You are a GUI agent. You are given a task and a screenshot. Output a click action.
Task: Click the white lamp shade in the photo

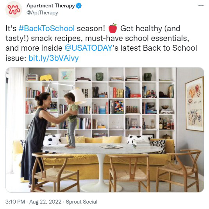click(78, 96)
